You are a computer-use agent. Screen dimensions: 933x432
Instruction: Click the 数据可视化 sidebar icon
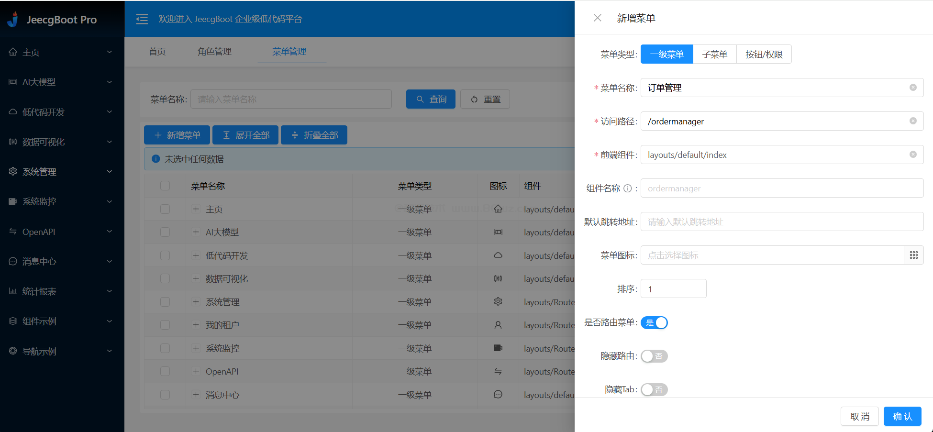coord(13,142)
